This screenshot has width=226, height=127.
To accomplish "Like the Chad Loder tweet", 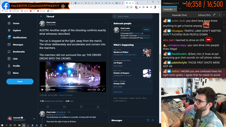I will pos(81,107).
